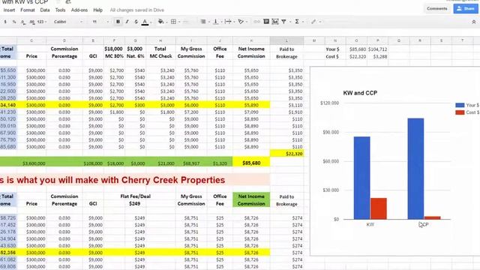Click the KW and CCP chart title
480x270 pixels.
360,93
